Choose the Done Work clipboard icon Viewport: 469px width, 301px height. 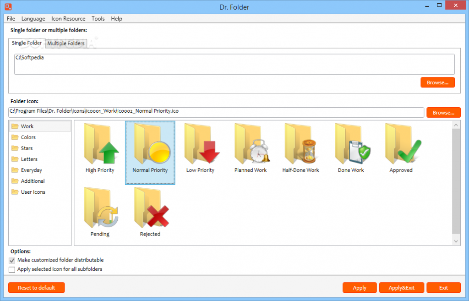pyautogui.click(x=351, y=148)
